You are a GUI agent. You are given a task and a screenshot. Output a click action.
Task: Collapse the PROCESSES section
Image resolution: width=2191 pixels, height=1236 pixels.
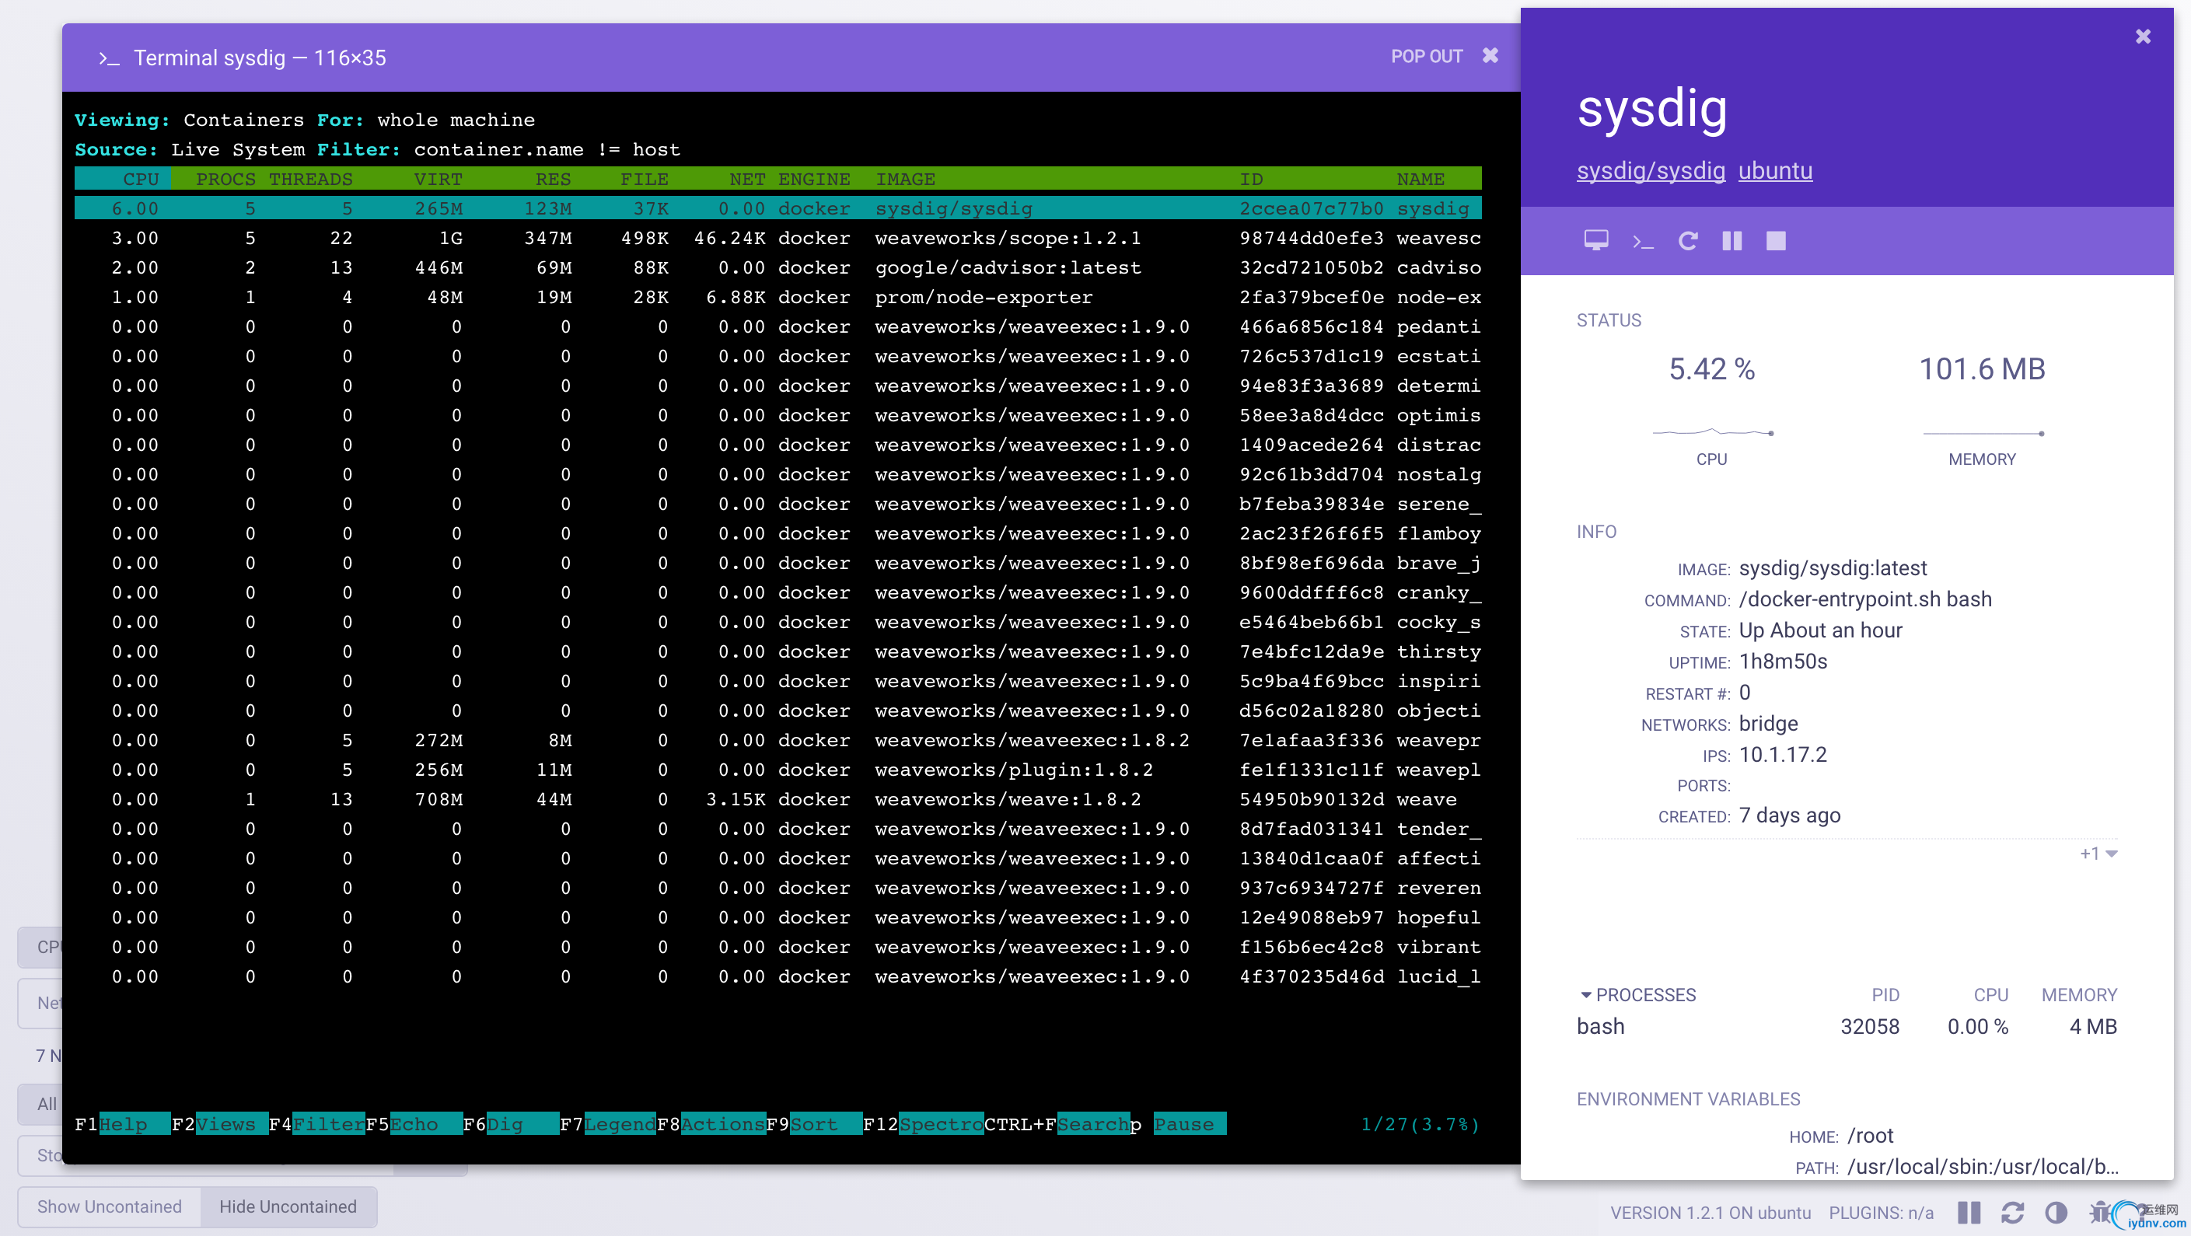(x=1637, y=994)
